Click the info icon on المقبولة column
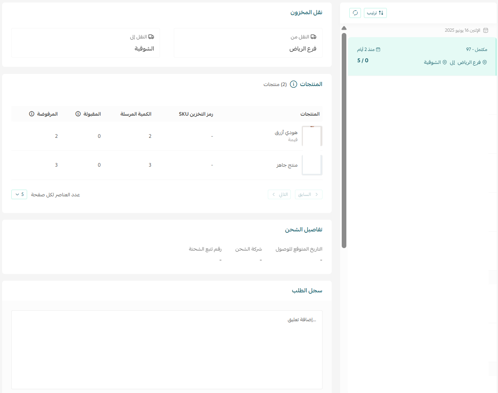Image resolution: width=498 pixels, height=393 pixels. click(x=78, y=114)
